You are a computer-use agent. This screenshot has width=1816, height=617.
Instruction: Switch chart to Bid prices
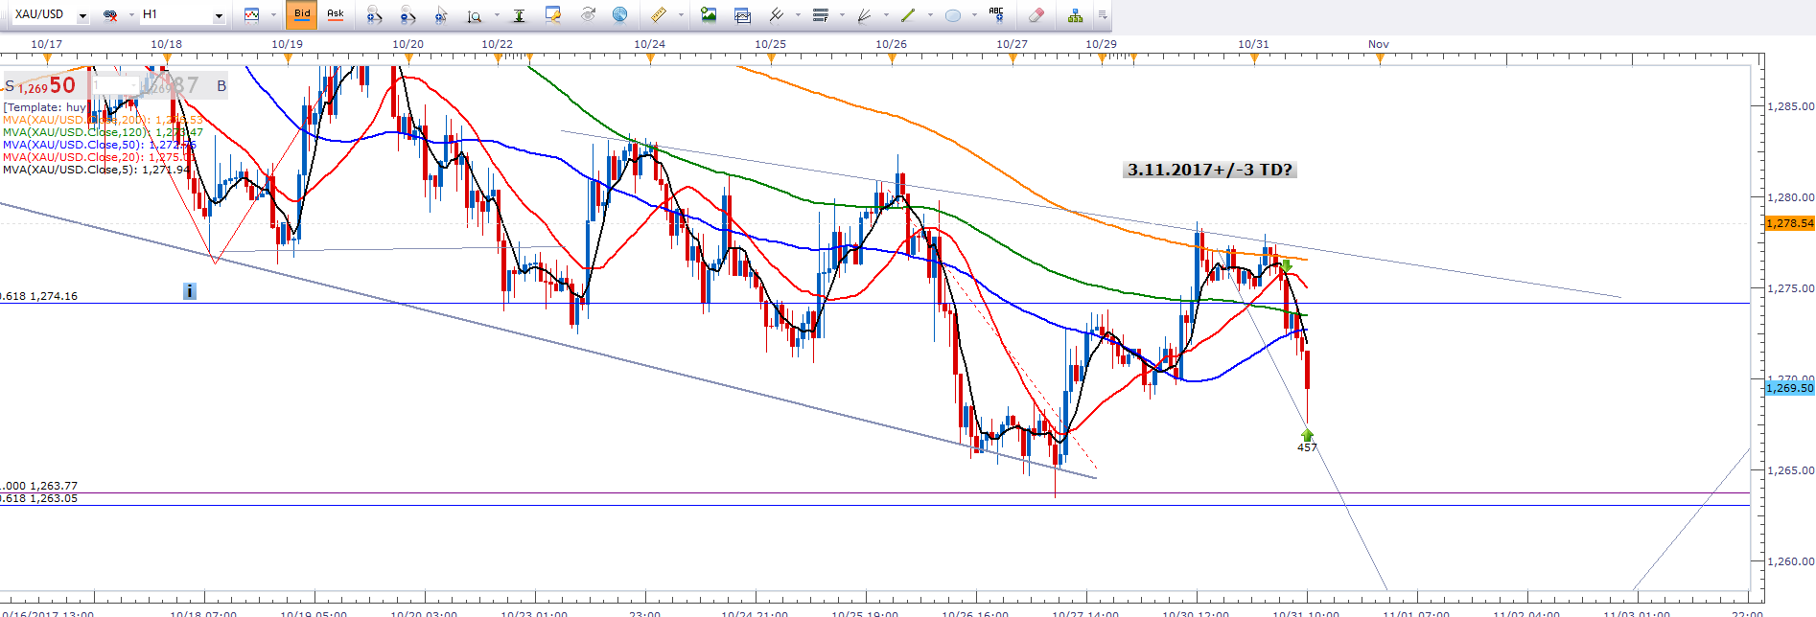pos(302,14)
